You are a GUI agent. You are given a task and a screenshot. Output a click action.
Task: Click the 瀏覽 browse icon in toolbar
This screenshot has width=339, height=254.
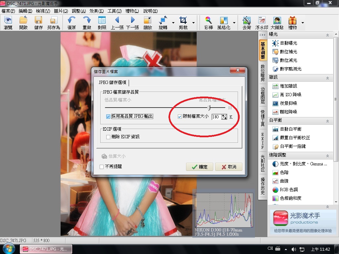8,23
